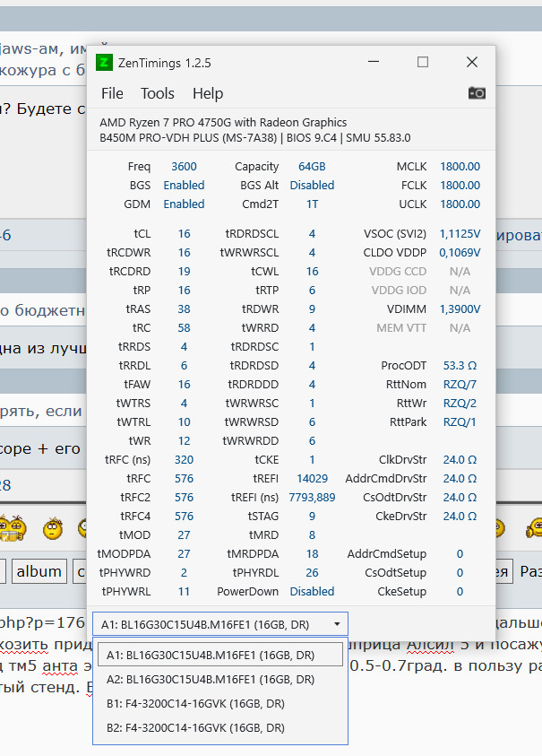This screenshot has width=542, height=756.
Task: Click the tRCDRD value 19
Action: tap(184, 272)
